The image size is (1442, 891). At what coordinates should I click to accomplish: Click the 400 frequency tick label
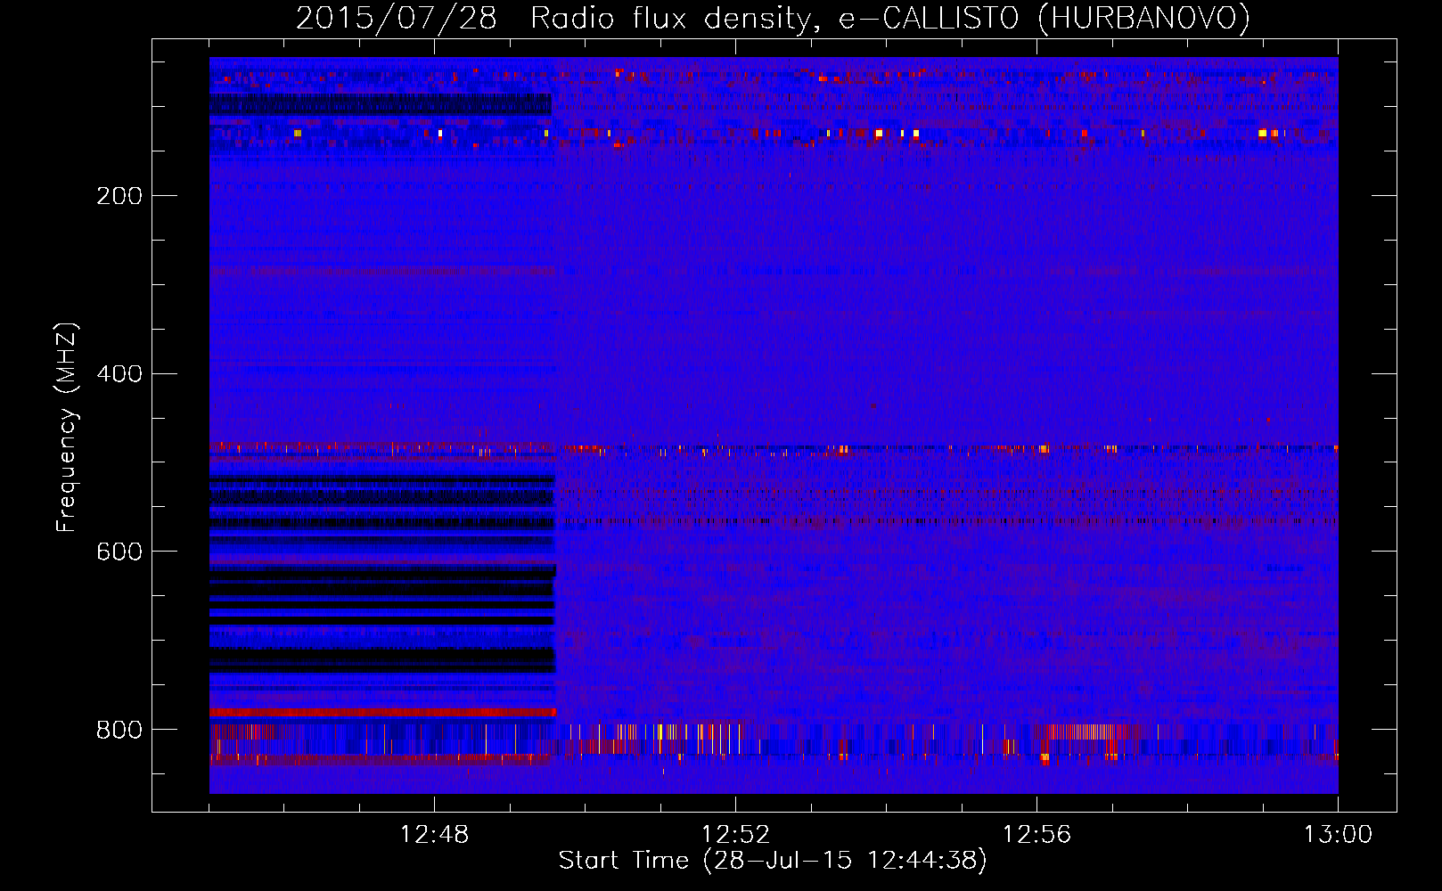(x=119, y=374)
